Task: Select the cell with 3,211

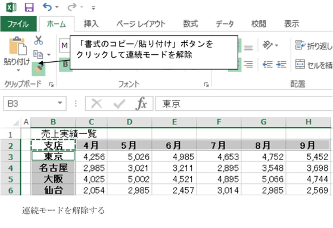Action: point(174,168)
